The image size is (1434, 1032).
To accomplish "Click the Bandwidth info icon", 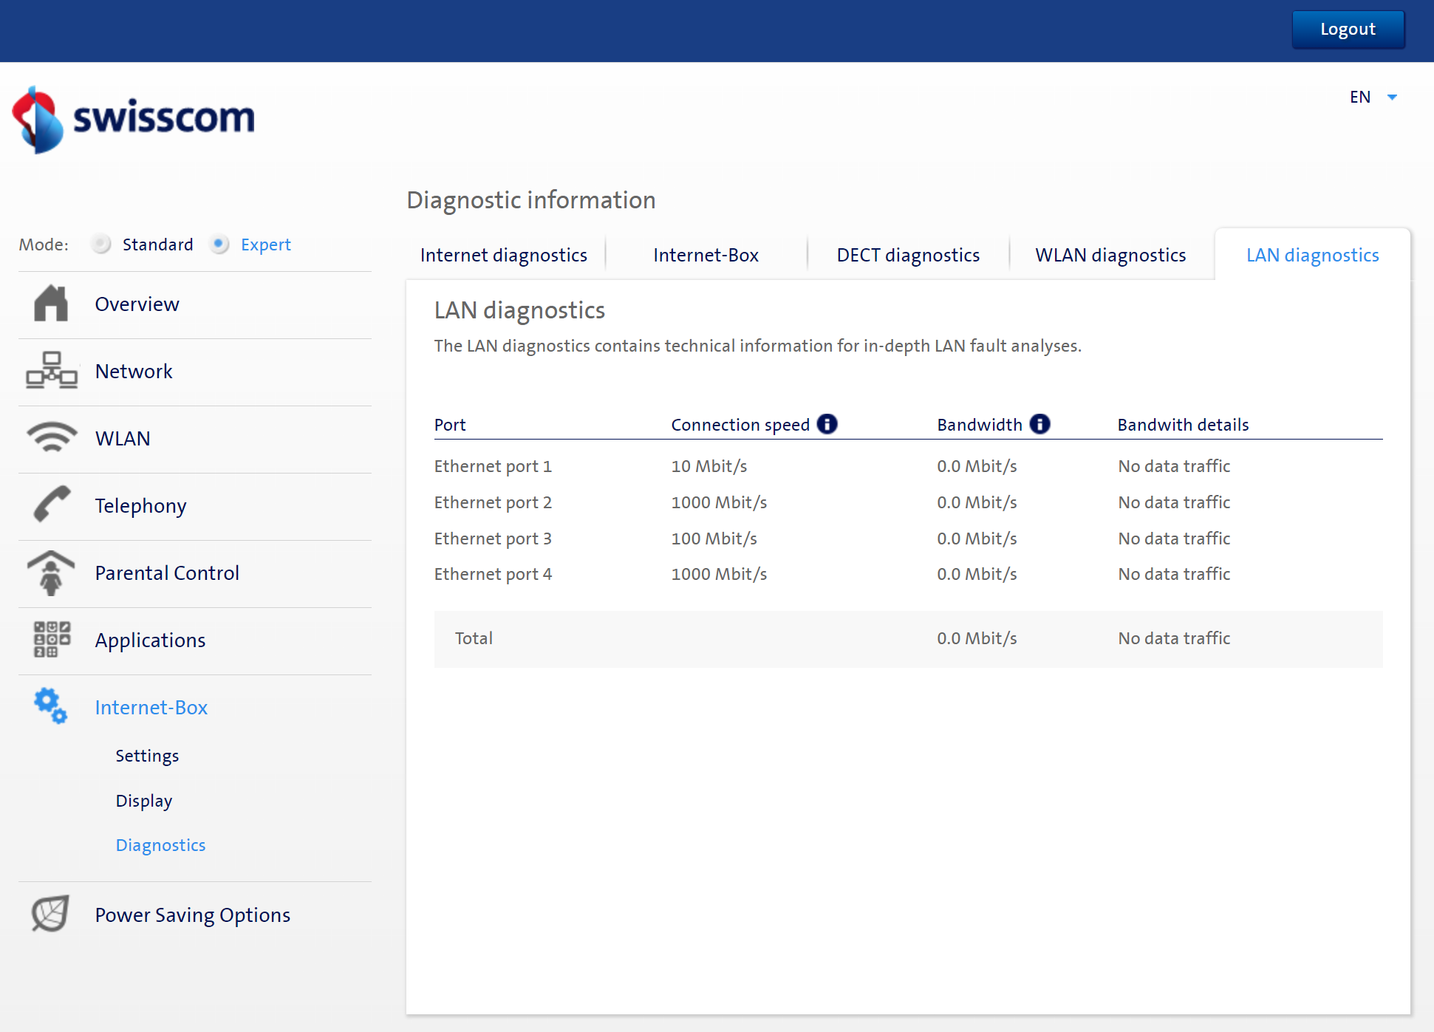I will 1040,423.
